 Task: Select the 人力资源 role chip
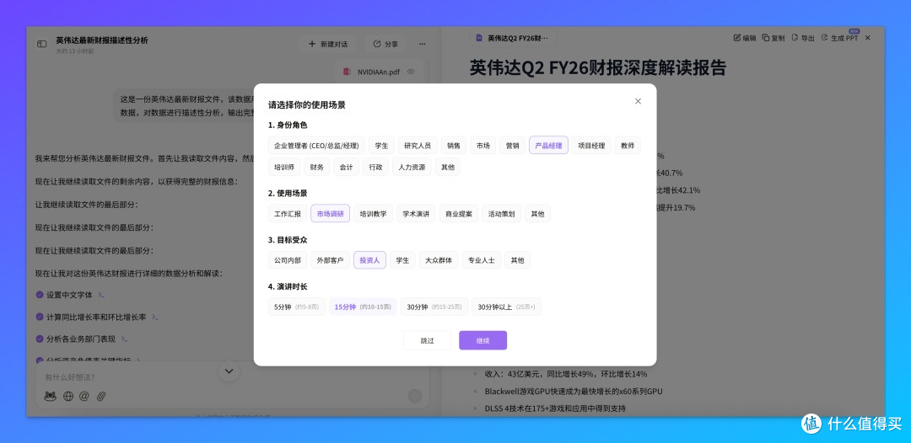pyautogui.click(x=412, y=167)
